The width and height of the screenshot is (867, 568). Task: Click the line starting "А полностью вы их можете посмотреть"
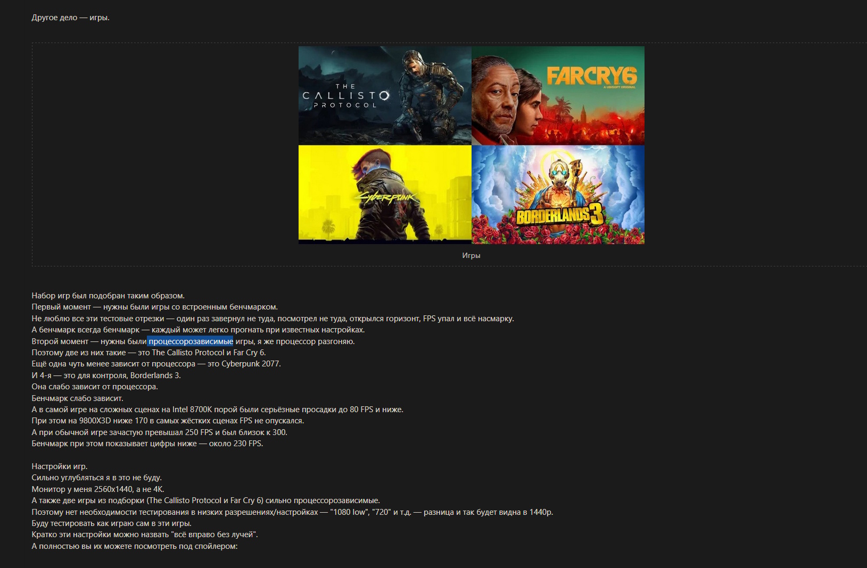coord(135,546)
